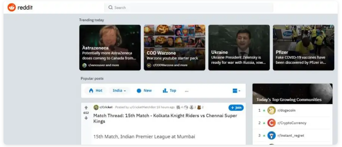Open the India location dropdown

click(119, 91)
